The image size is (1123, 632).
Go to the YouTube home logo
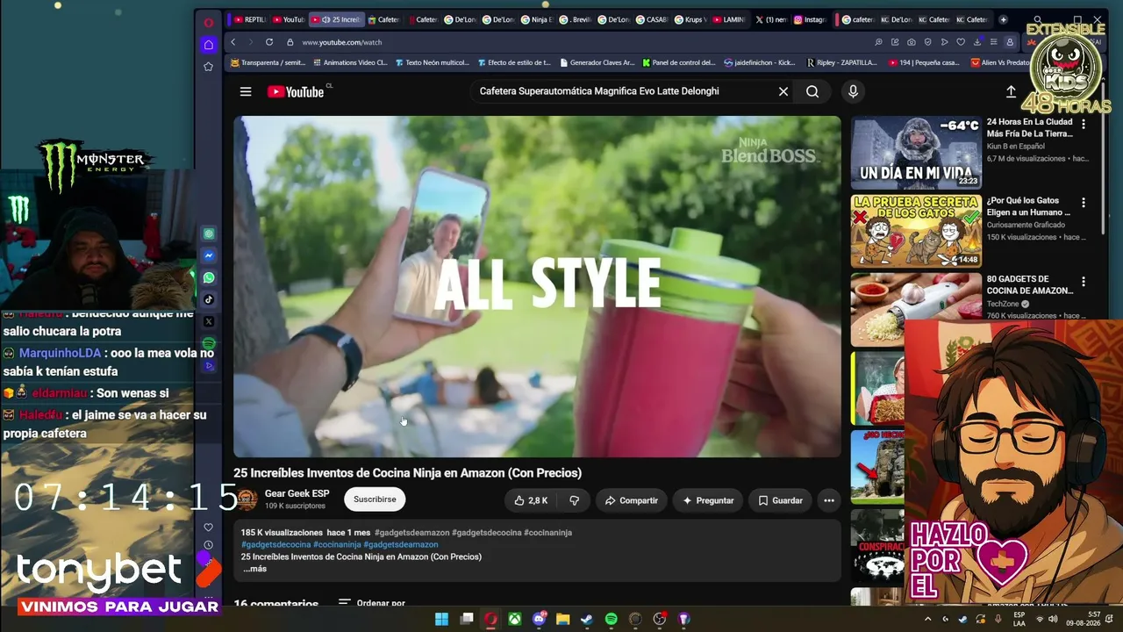296,91
